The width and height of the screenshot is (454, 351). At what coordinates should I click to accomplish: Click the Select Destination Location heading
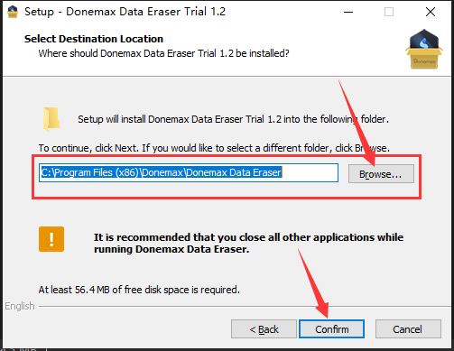[x=94, y=39]
